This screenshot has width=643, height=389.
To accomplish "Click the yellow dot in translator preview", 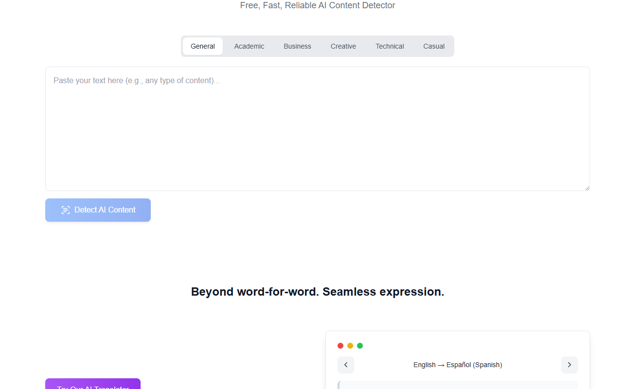I will point(350,346).
